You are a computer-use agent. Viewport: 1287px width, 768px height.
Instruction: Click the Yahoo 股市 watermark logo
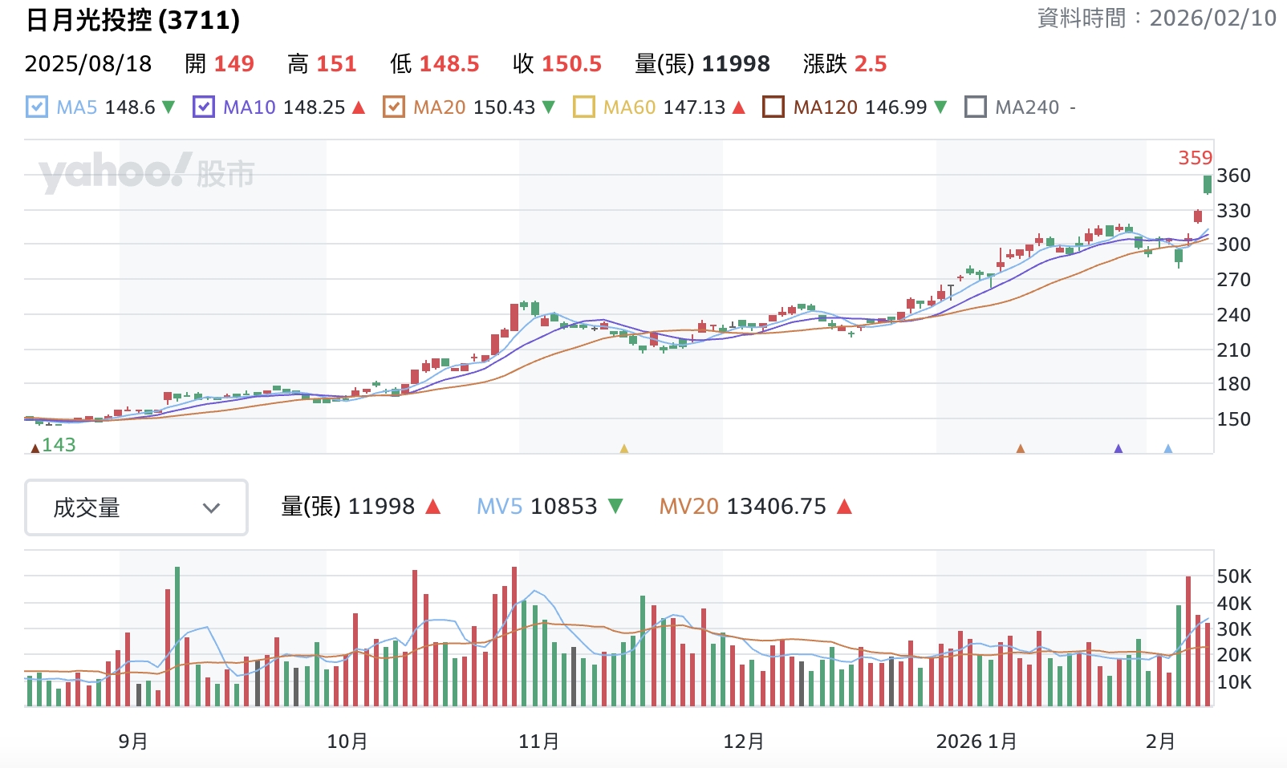click(147, 172)
